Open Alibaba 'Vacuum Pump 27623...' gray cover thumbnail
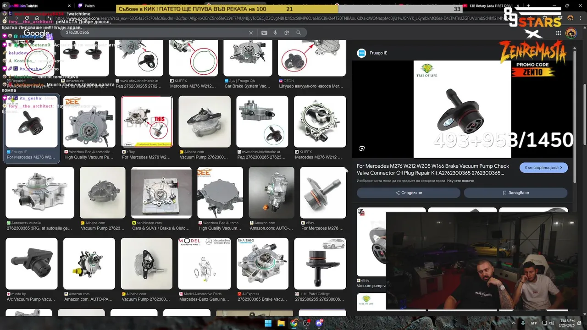 102,192
